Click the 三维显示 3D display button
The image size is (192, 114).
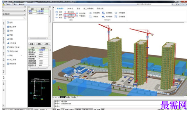(69, 15)
